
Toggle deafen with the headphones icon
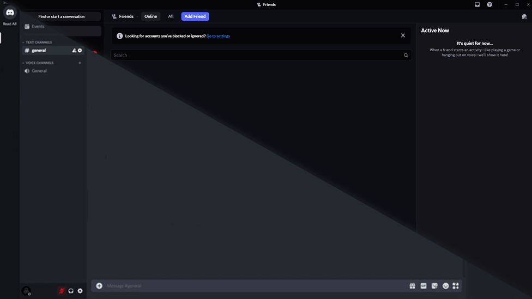(71, 291)
